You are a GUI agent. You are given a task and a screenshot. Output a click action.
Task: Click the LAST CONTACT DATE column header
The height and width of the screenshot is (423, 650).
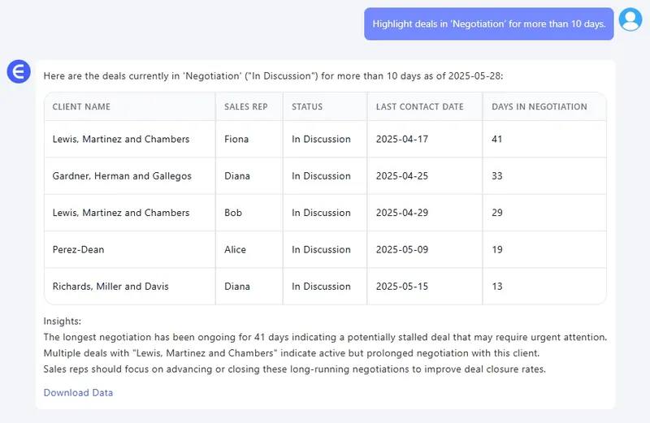click(419, 106)
